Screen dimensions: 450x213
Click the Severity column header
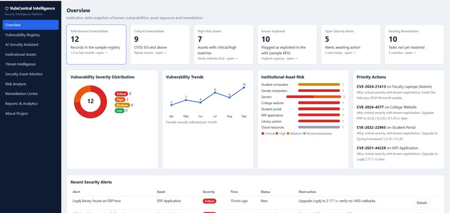pos(209,192)
